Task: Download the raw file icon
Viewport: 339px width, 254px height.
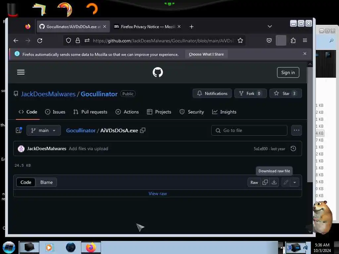Action: 274,182
